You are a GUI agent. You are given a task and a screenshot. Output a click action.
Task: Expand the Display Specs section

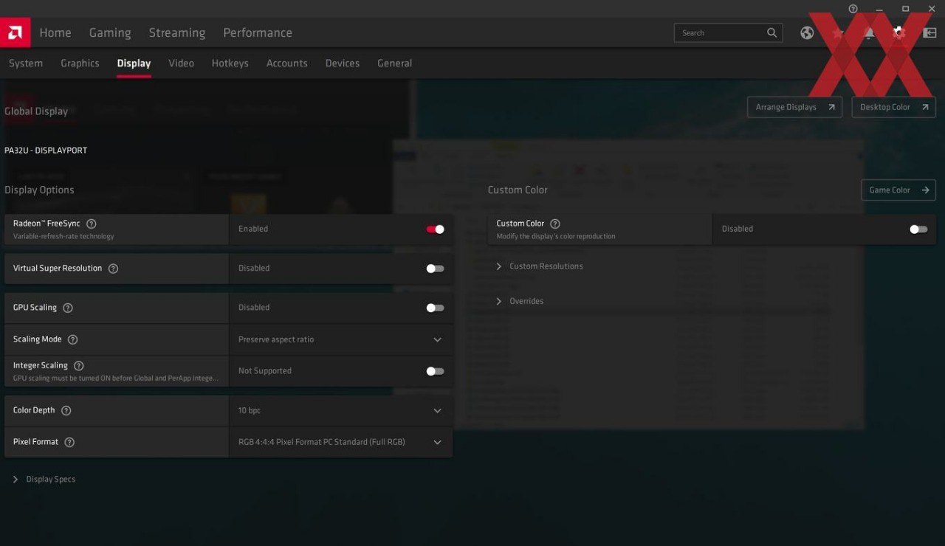point(44,480)
